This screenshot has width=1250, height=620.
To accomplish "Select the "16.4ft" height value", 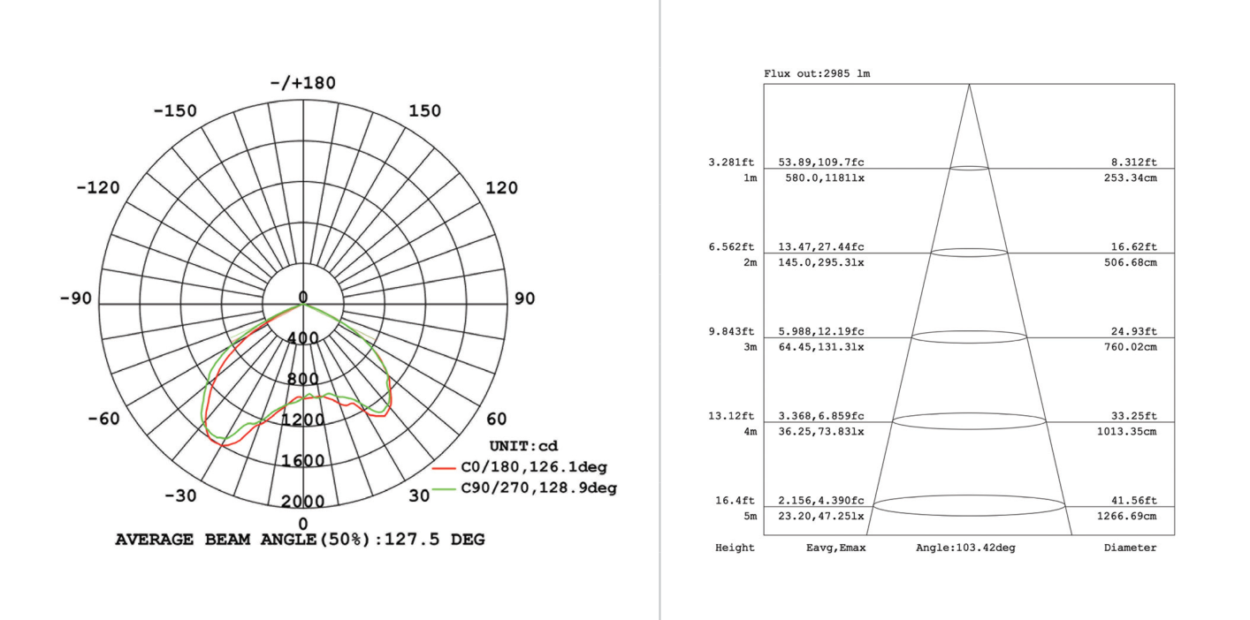I will point(736,501).
